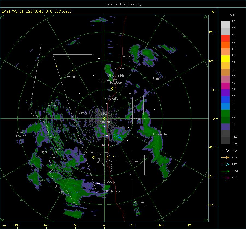Click the Cochrane city label
Viewport: 246px width, 229px height.
[x=89, y=152]
